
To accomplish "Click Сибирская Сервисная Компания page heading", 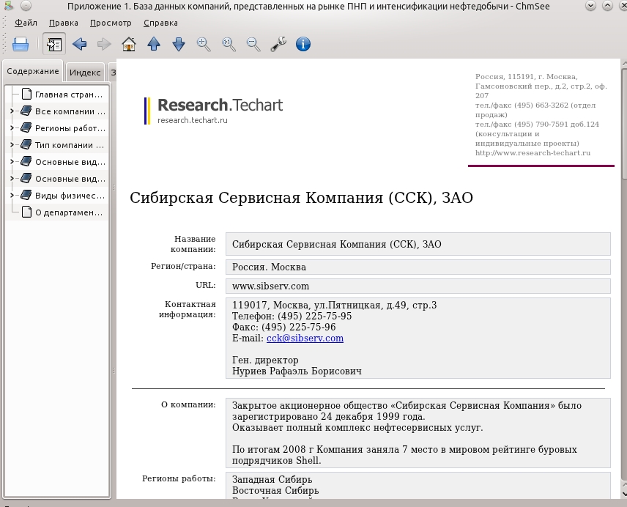I will (302, 198).
